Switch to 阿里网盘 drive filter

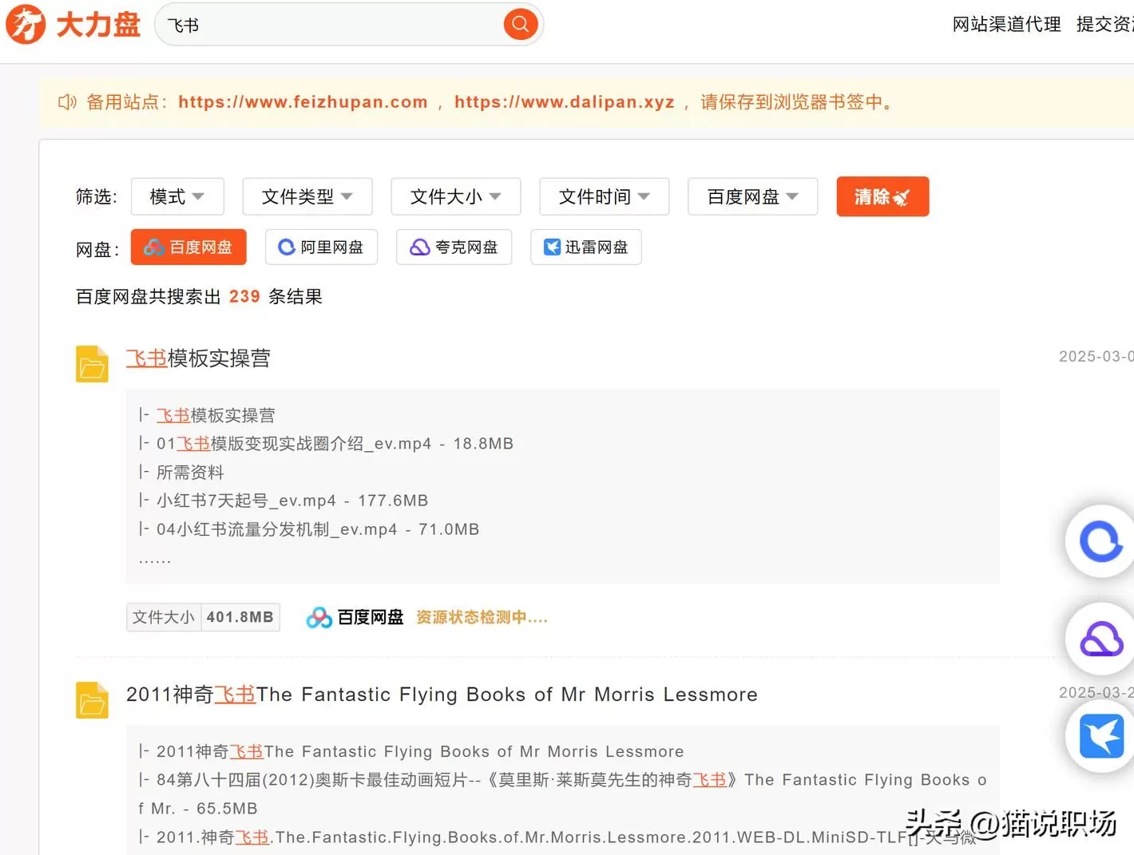(321, 247)
